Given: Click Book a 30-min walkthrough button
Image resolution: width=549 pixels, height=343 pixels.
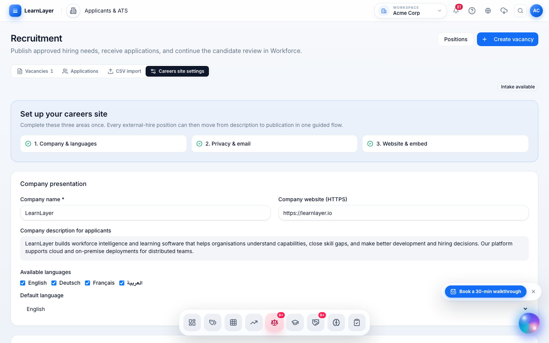Looking at the screenshot, I should pyautogui.click(x=486, y=292).
